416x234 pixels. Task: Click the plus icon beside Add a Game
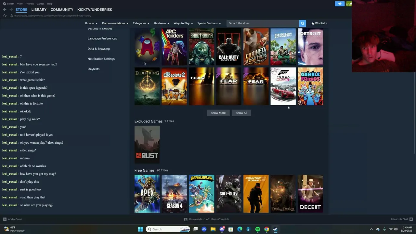[5, 219]
